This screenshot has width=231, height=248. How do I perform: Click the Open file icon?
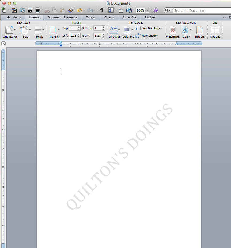(x=22, y=10)
